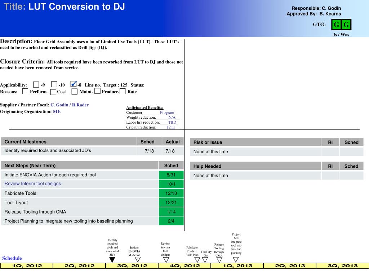Open the 'Review Interim tool designs' link

point(33,184)
